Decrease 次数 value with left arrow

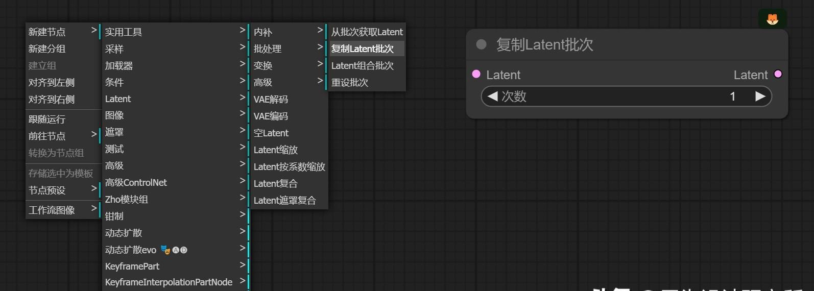[x=492, y=96]
